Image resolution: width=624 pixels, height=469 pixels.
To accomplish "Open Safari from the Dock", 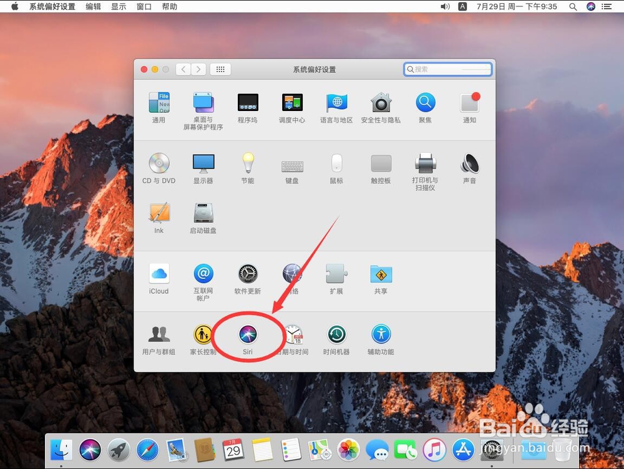I will (147, 450).
